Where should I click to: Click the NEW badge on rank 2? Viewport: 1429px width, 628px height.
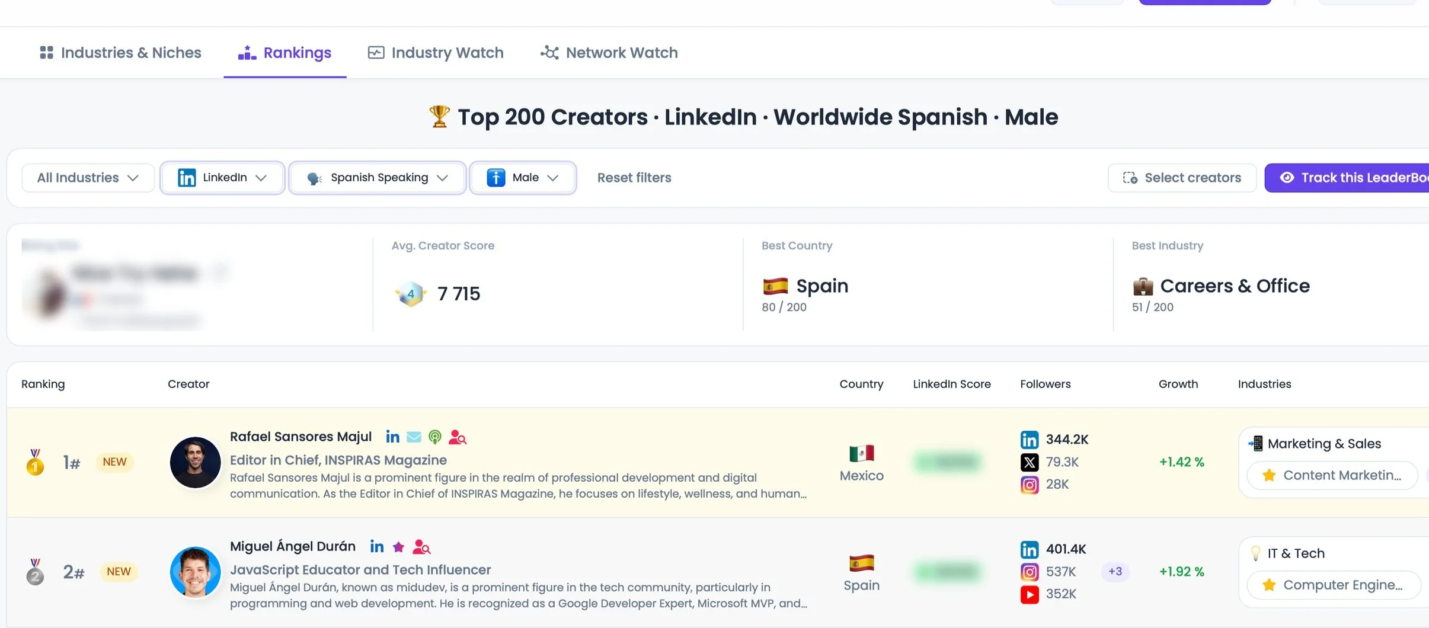[119, 572]
